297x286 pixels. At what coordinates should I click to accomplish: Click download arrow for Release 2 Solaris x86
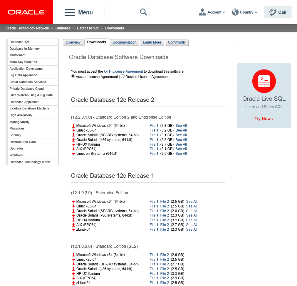73,140
